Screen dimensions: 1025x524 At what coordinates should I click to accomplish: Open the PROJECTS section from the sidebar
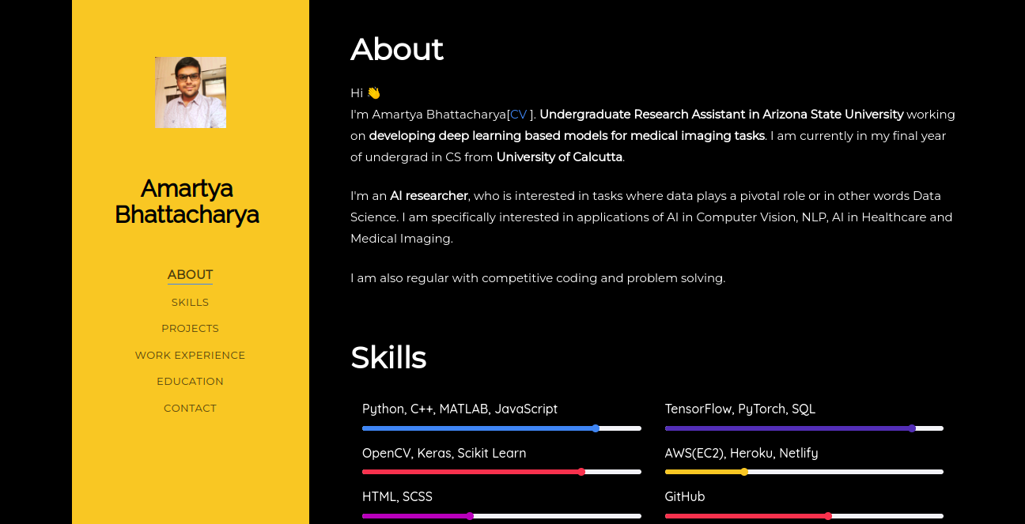[x=190, y=328]
